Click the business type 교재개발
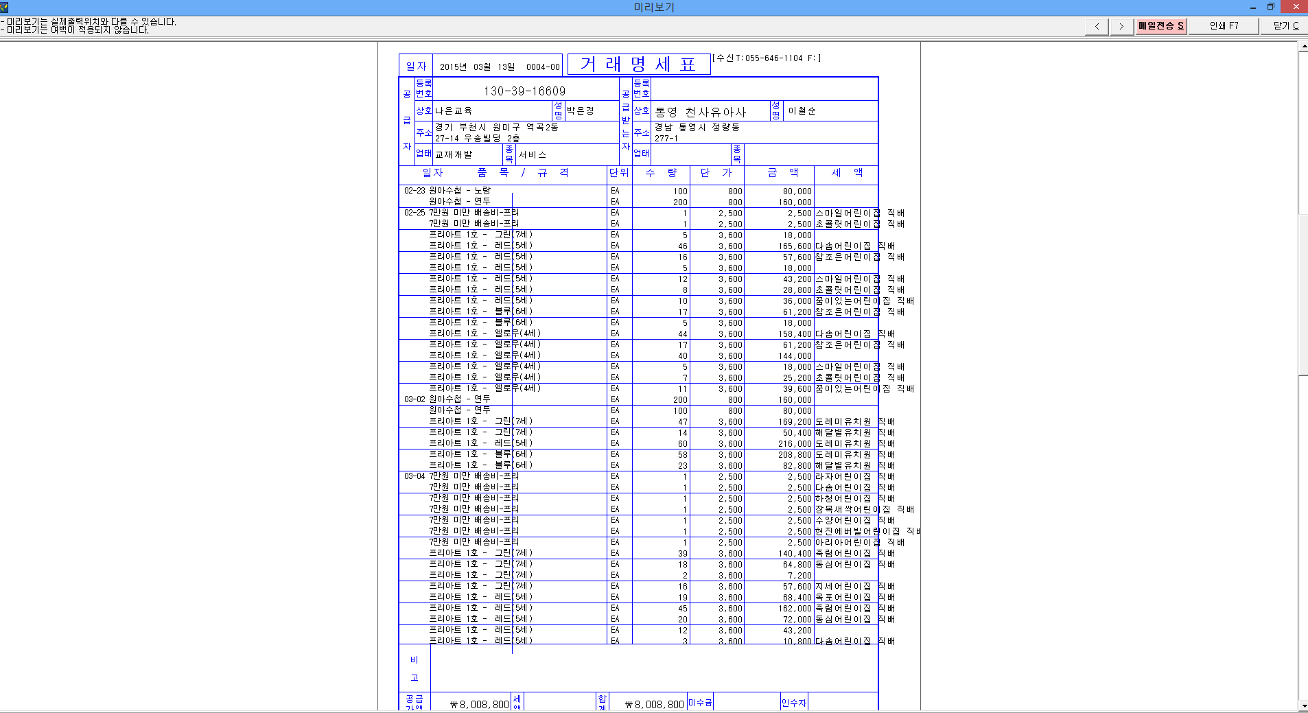The image size is (1308, 713). (x=454, y=155)
